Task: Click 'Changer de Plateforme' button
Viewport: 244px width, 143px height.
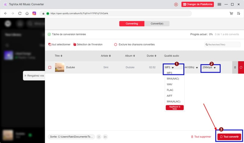Action: pyautogui.click(x=198, y=4)
